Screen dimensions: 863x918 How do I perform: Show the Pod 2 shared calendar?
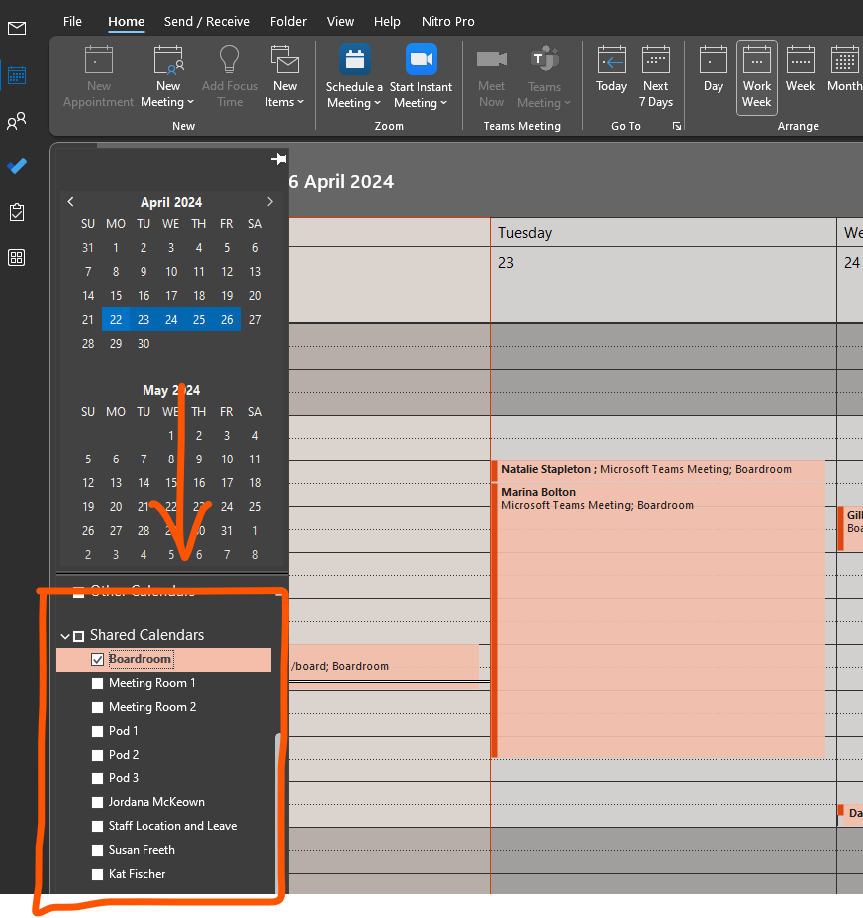(97, 755)
